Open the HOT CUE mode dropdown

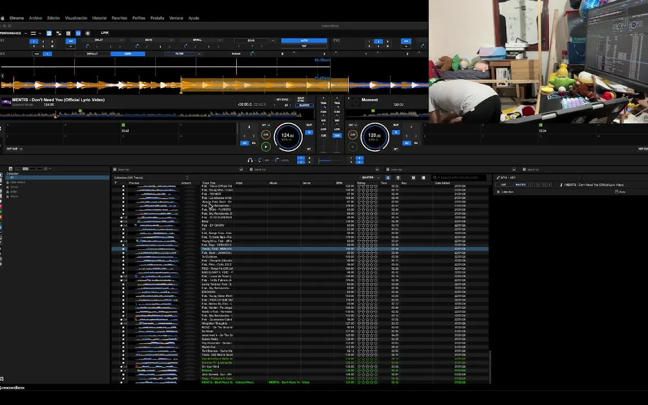[x=14, y=148]
